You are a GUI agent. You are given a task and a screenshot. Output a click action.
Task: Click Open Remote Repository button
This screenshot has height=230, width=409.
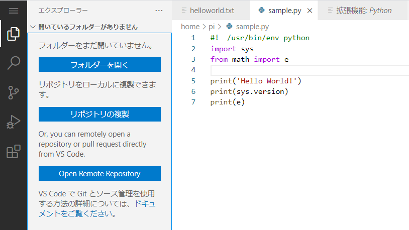(x=99, y=174)
